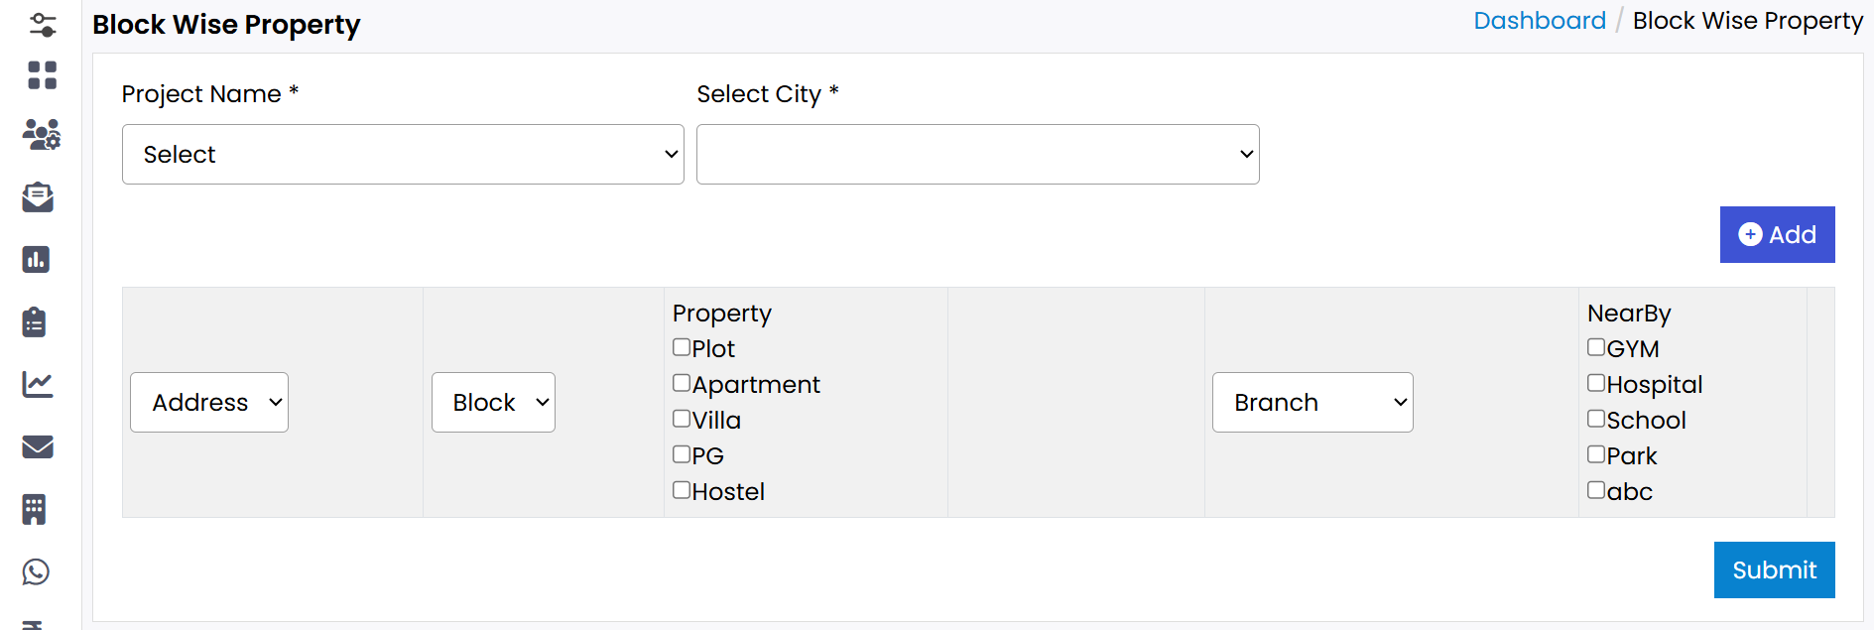Viewport: 1874px width, 630px height.
Task: Open the Select City dropdown
Action: pos(977,154)
